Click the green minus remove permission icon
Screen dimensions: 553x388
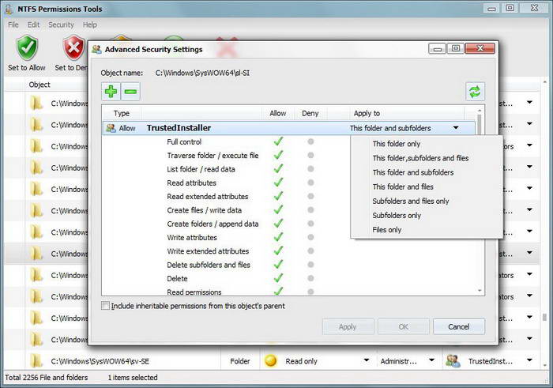130,92
